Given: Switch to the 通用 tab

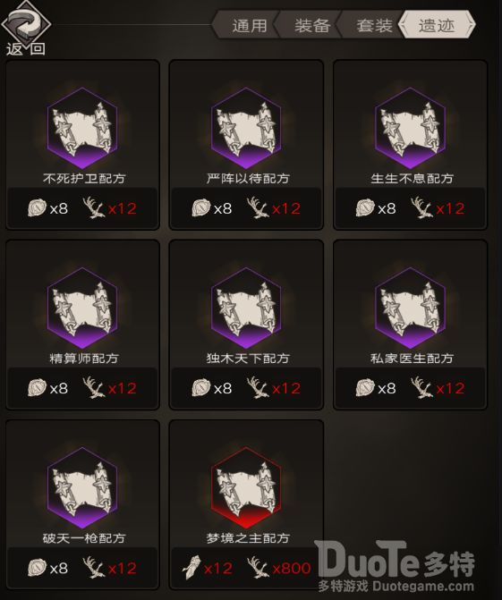Looking at the screenshot, I should click(x=249, y=25).
